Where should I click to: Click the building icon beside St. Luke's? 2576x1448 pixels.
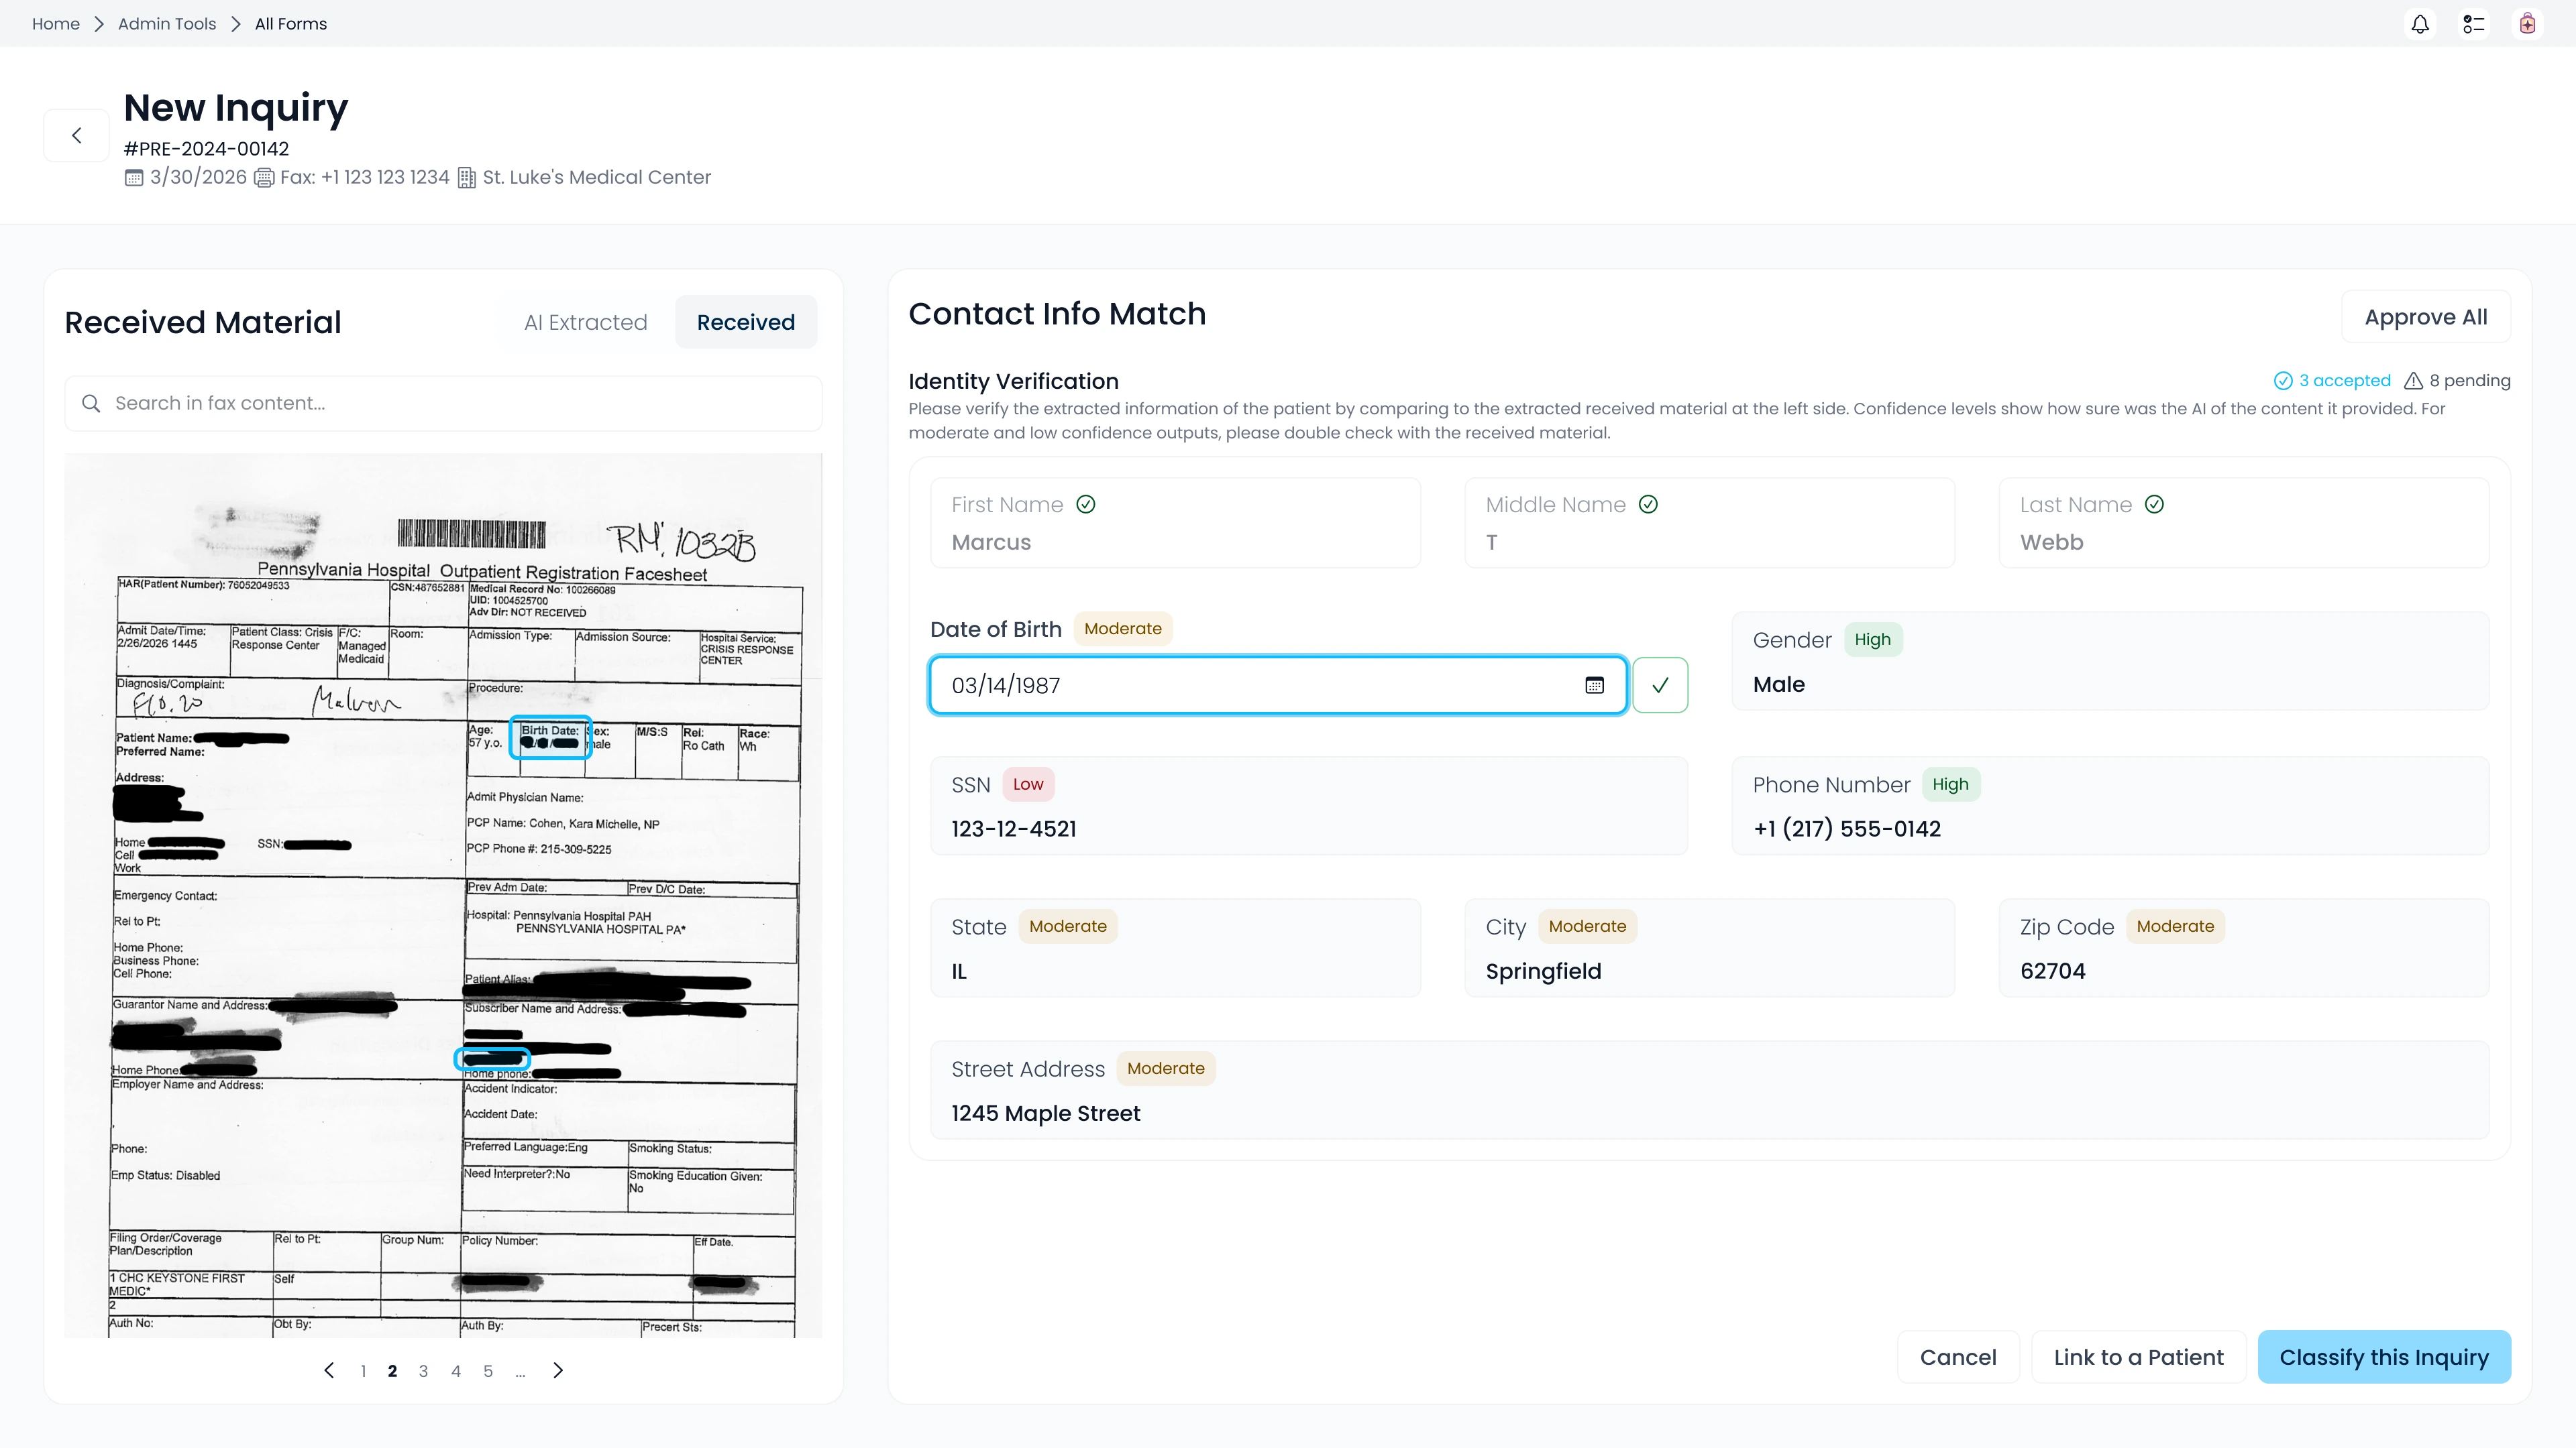point(467,178)
